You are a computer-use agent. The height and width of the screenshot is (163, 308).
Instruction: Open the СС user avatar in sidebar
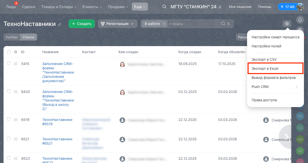coord(300,128)
